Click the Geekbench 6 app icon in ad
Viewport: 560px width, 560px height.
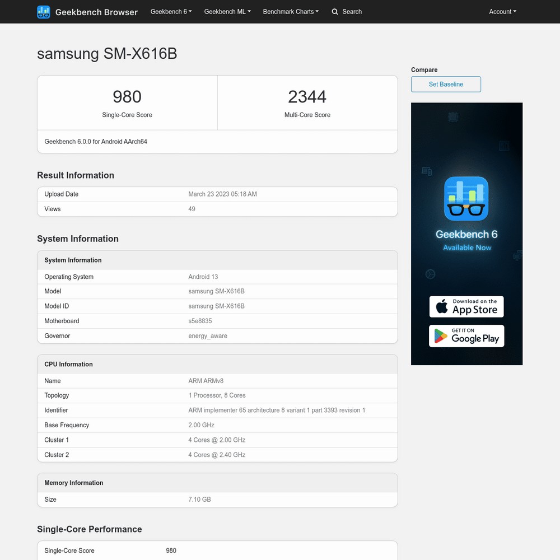coord(466,199)
